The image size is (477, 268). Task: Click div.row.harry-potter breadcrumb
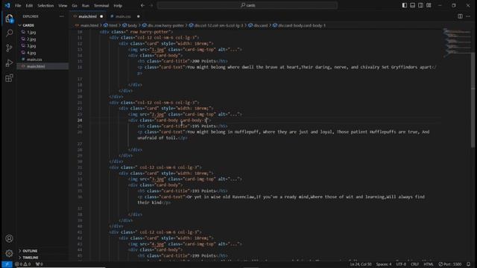(x=165, y=25)
